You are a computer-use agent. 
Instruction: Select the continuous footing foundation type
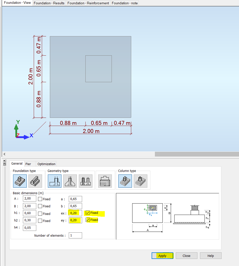coord(35,181)
